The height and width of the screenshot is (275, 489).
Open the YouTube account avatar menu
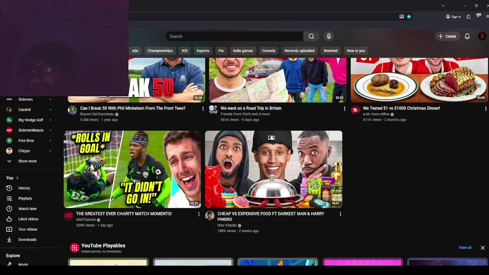[482, 36]
